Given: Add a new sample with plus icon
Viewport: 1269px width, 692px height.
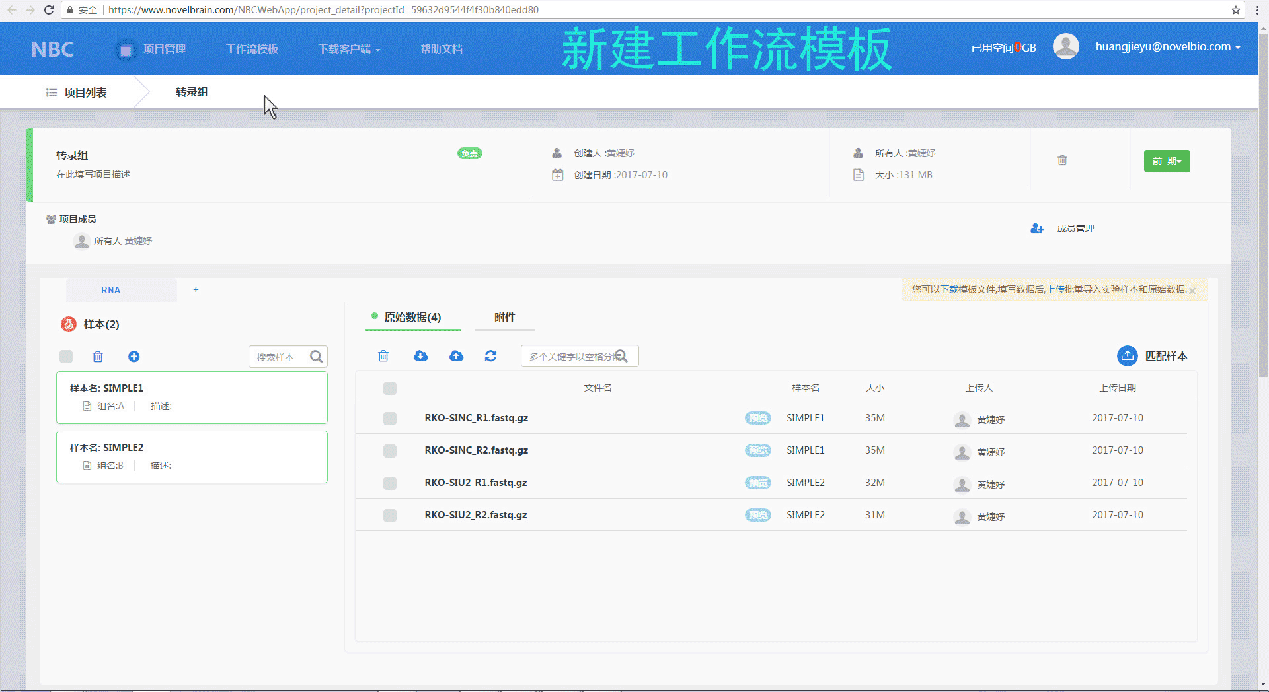Looking at the screenshot, I should click(x=134, y=357).
